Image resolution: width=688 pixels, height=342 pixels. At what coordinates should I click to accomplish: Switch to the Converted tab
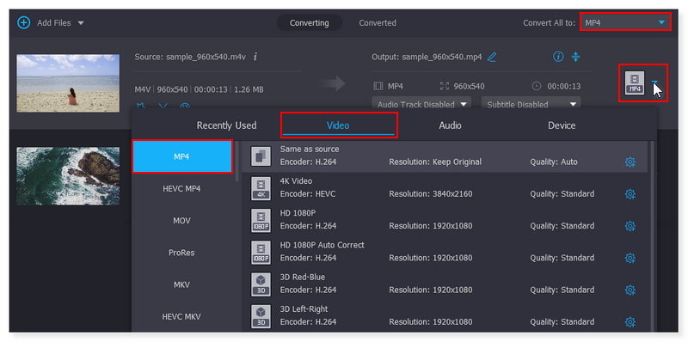click(x=378, y=23)
